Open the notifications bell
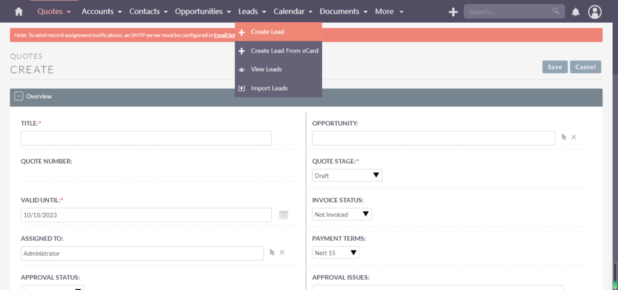This screenshot has width=618, height=290. pos(575,11)
